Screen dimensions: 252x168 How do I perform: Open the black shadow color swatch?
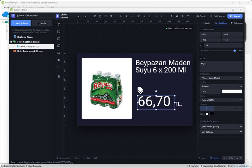tap(212, 114)
